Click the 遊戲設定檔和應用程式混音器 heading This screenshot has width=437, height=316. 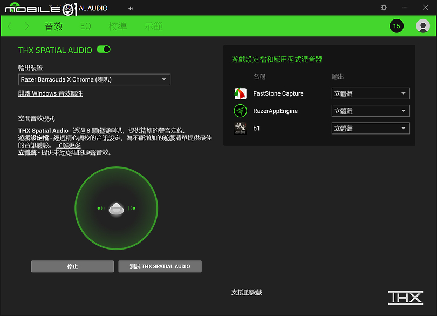click(x=277, y=59)
